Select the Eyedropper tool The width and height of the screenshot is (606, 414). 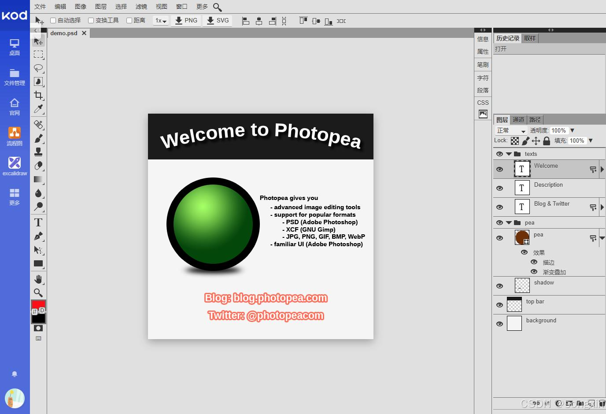[x=38, y=108]
